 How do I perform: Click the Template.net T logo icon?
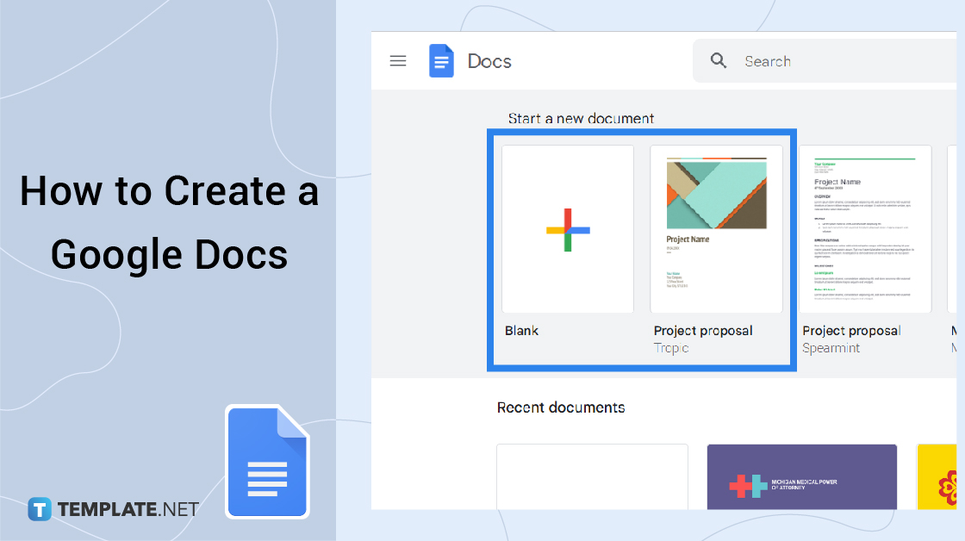[x=40, y=509]
